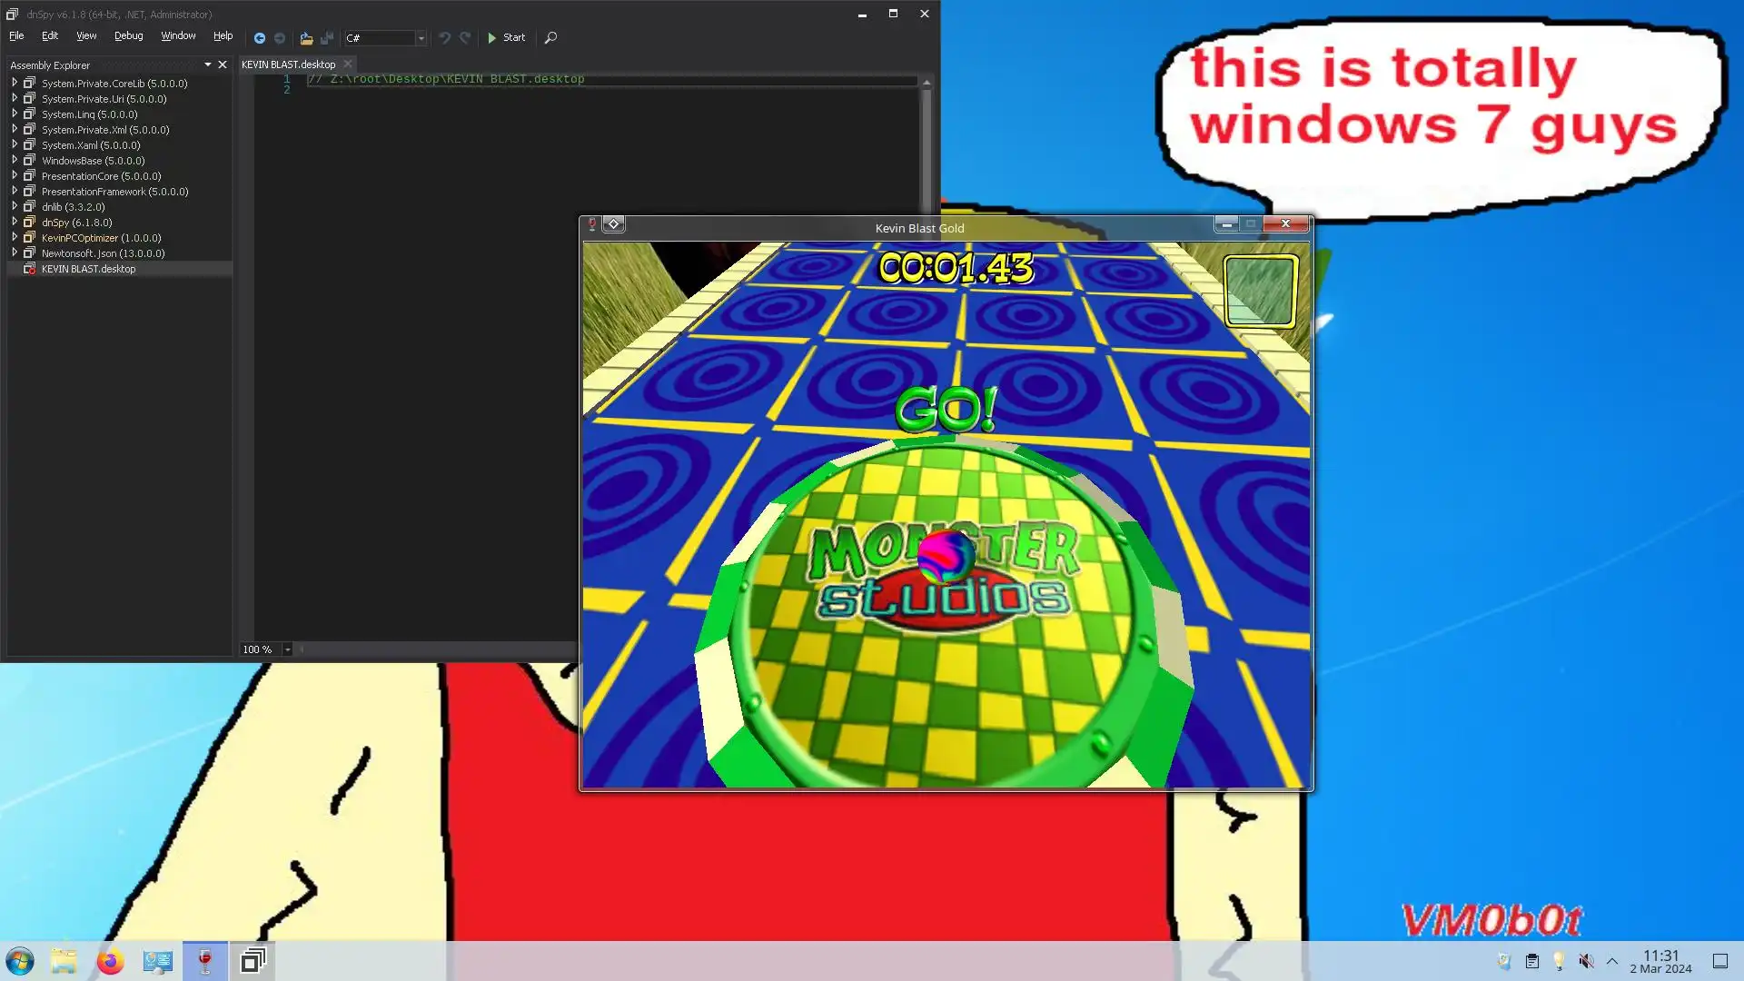Click the Undo icon in dnSpy toolbar

coord(444,38)
